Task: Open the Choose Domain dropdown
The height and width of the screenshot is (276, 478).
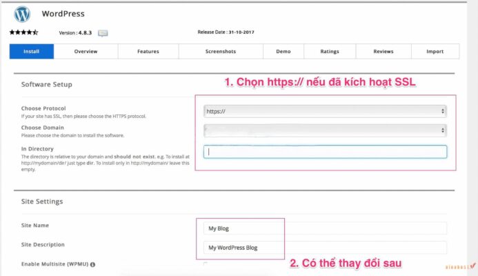Action: 325,130
